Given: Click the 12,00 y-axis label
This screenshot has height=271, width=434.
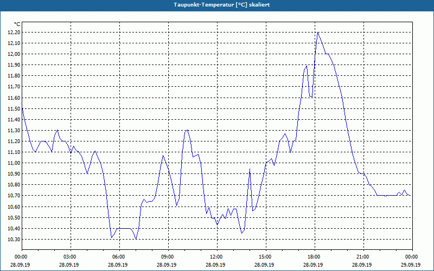Looking at the screenshot, I should point(15,54).
